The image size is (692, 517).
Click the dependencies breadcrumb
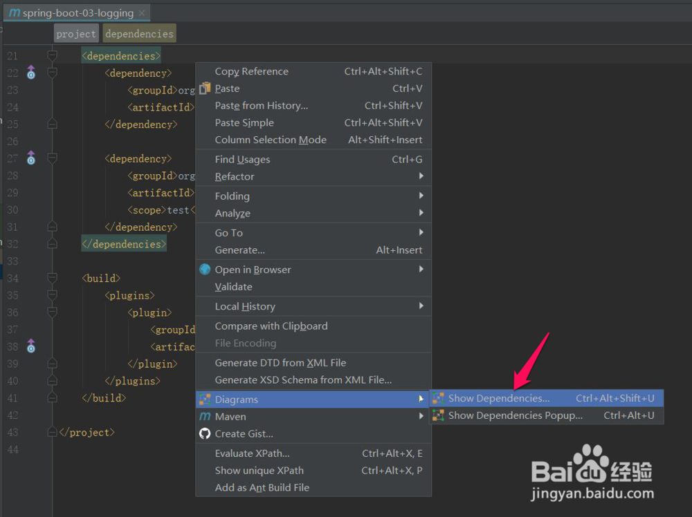click(139, 32)
